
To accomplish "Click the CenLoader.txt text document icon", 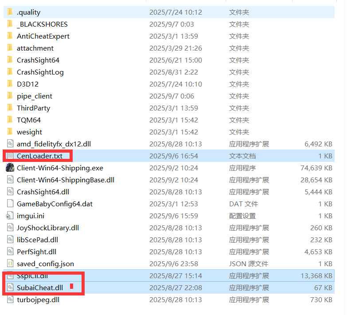I will (10, 156).
